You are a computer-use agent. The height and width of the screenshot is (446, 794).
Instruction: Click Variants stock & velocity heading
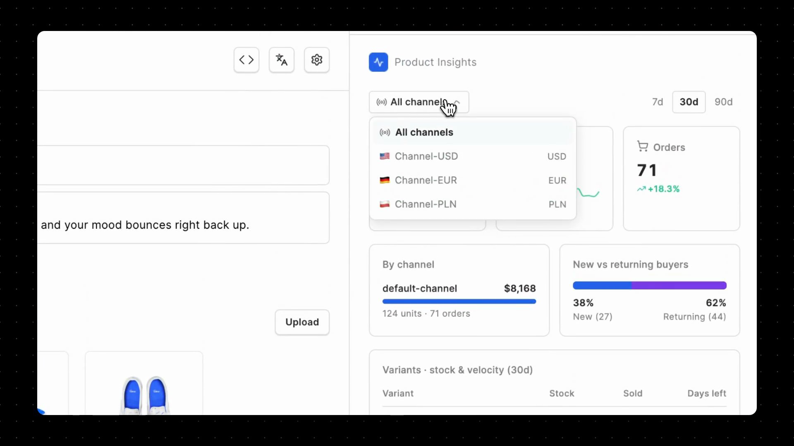(x=457, y=370)
